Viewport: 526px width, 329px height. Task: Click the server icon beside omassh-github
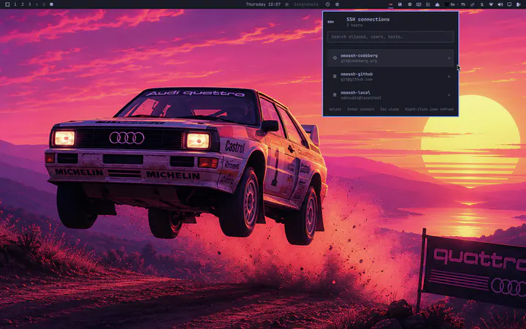click(335, 77)
